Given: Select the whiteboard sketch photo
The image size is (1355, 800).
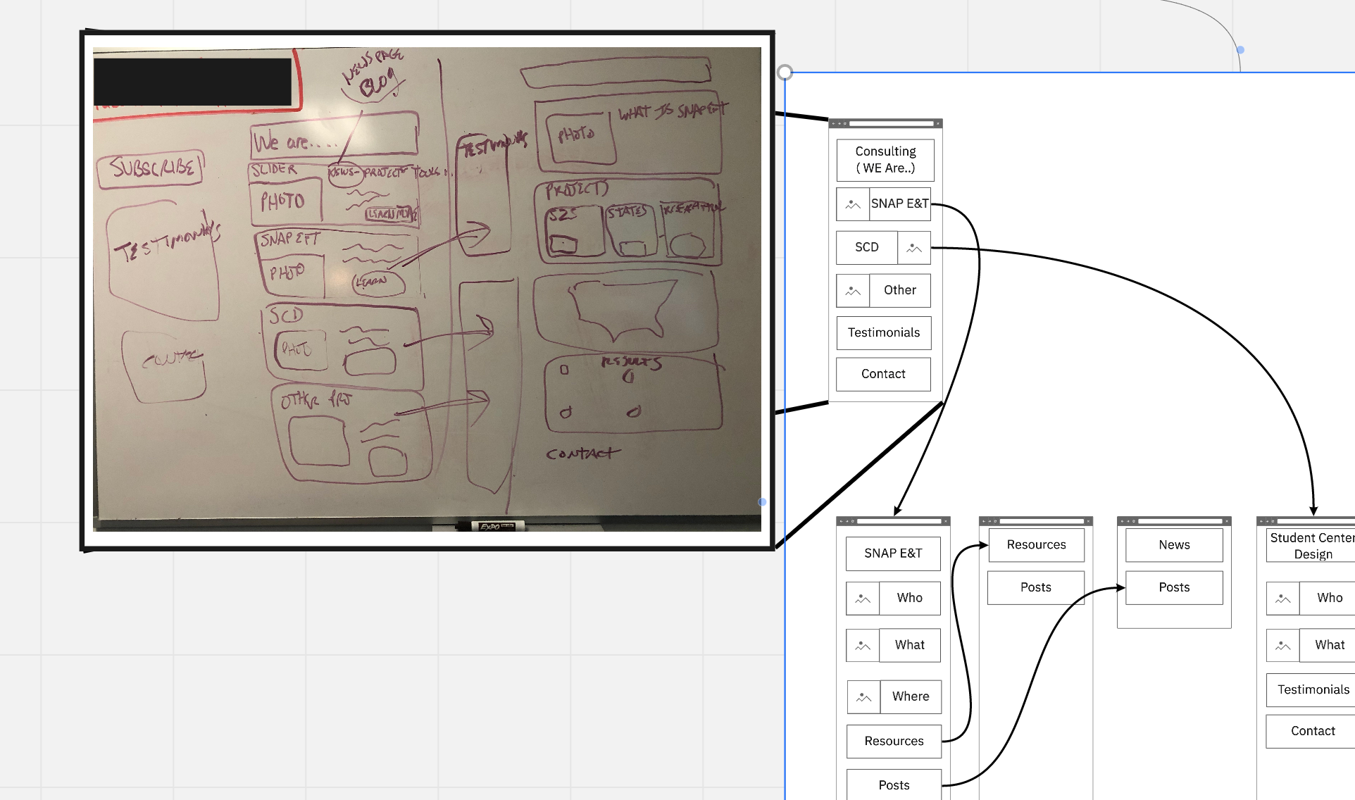Looking at the screenshot, I should [x=427, y=289].
